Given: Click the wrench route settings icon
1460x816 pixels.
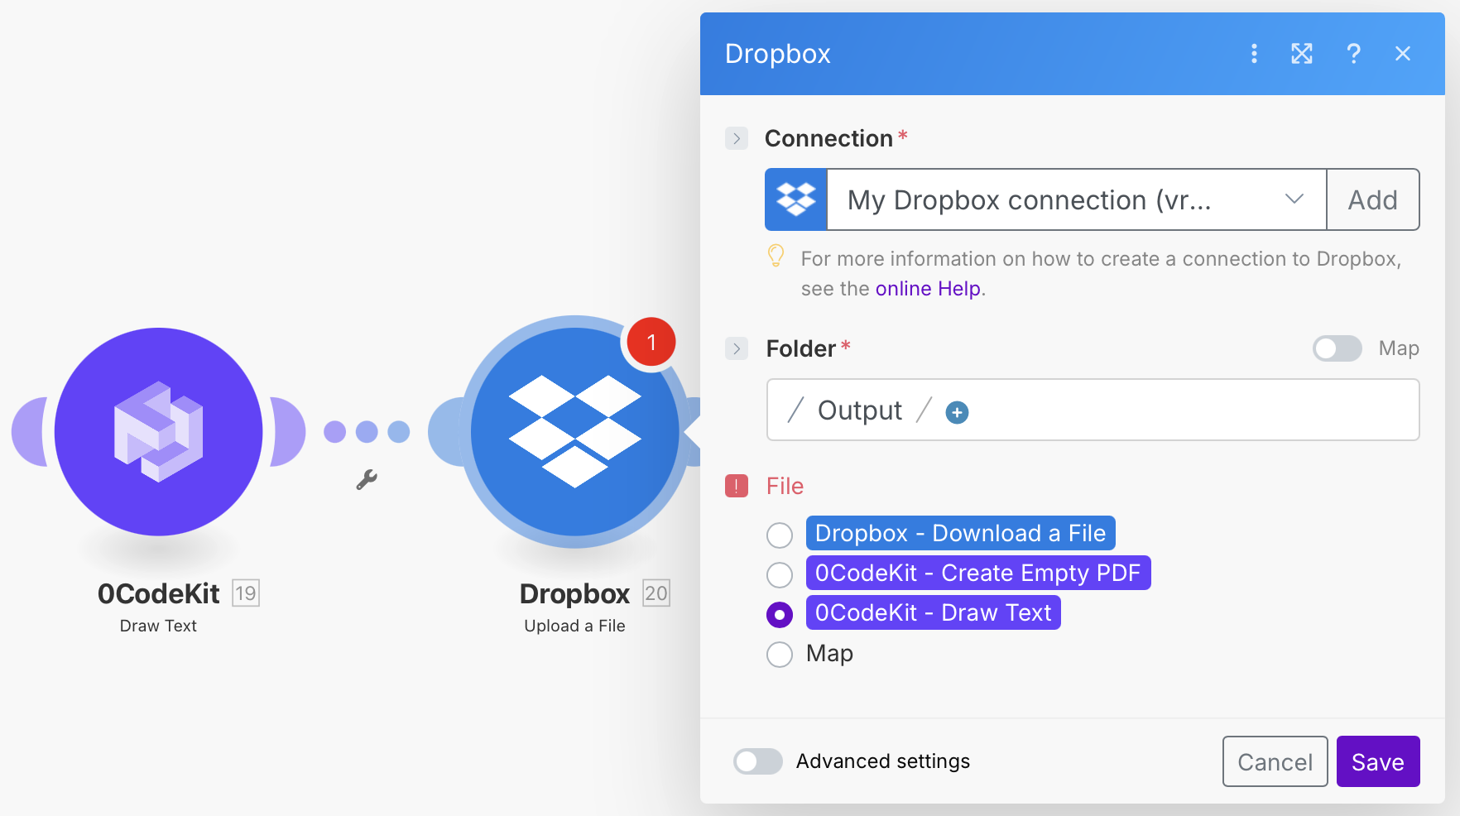Looking at the screenshot, I should (x=367, y=480).
